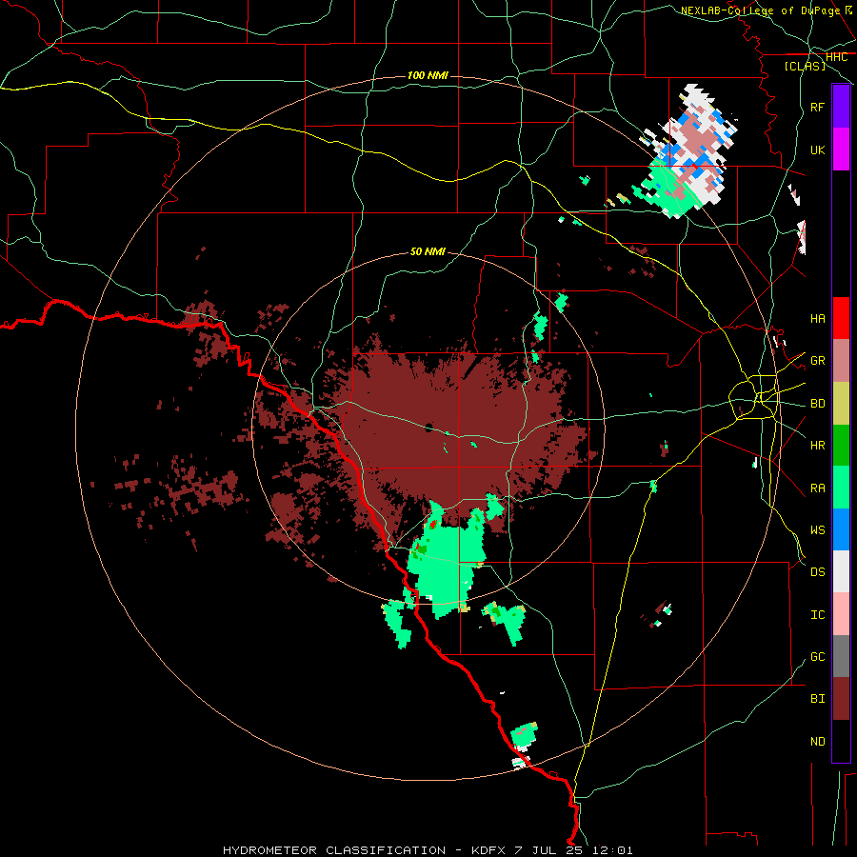
Task: Click the KDFX radar site identifier
Action: click(x=489, y=850)
